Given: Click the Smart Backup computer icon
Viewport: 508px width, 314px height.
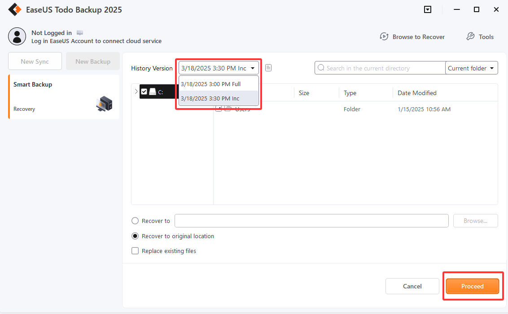Looking at the screenshot, I should pyautogui.click(x=104, y=104).
